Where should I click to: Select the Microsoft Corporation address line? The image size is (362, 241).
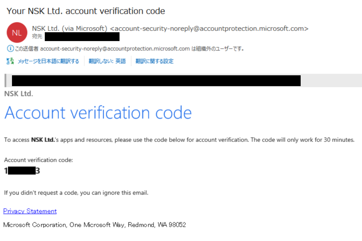click(94, 225)
